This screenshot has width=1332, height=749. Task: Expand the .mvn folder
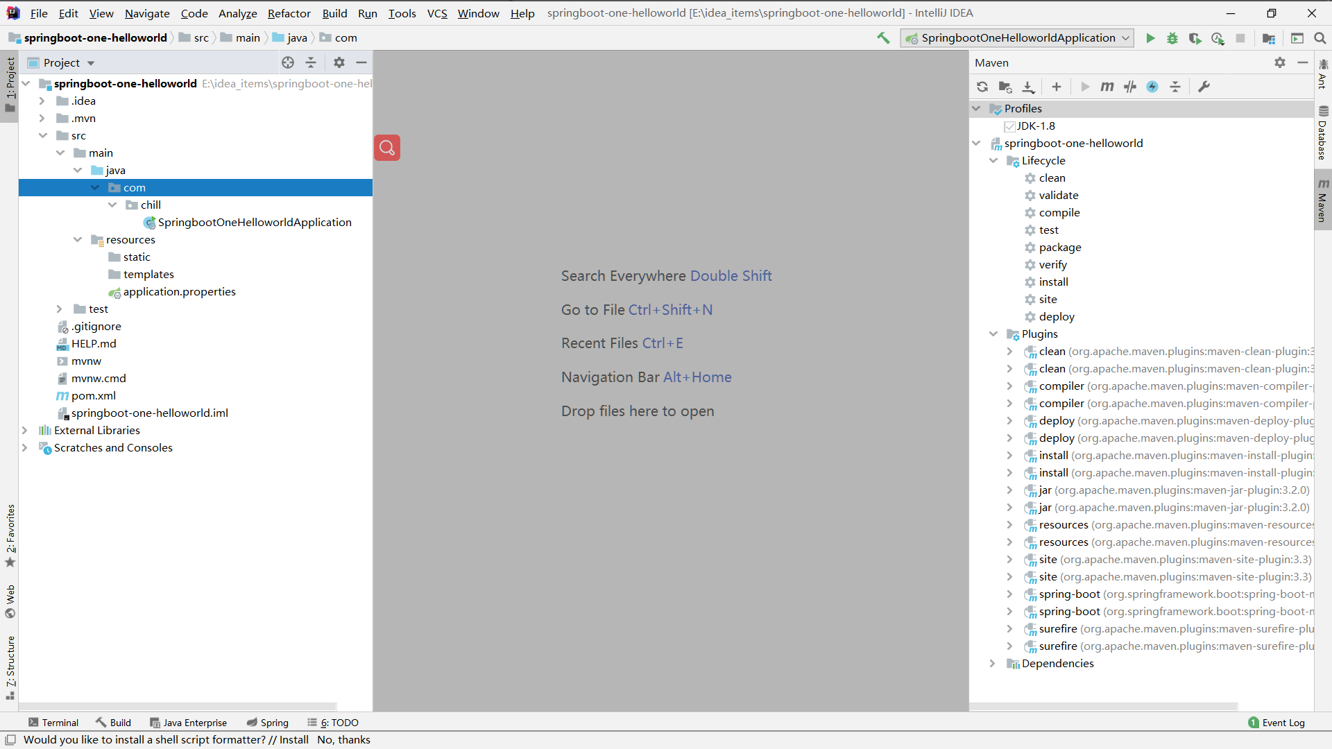tap(42, 118)
